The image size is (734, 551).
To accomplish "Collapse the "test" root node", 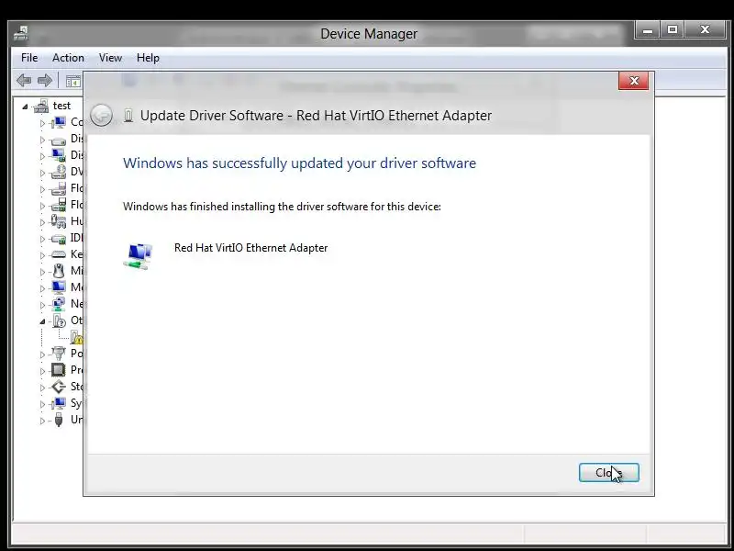I will point(25,107).
